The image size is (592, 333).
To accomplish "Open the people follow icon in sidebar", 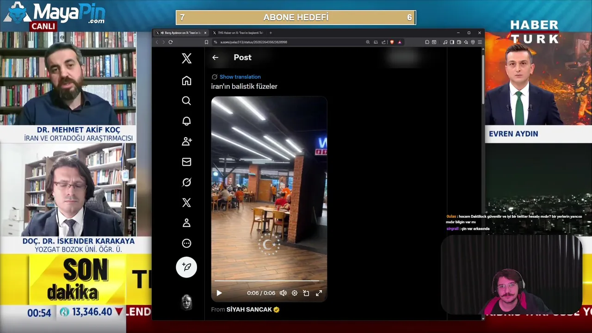I will pos(186,142).
